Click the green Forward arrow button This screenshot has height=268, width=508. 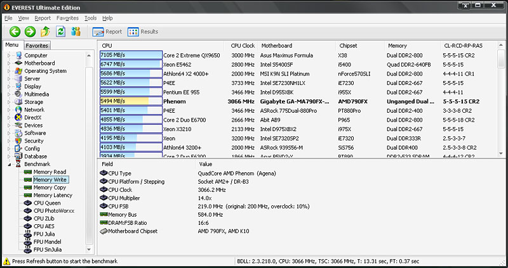[30, 32]
